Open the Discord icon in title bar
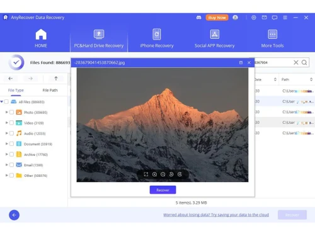Screen dimensions: 315x236 pos(198,18)
